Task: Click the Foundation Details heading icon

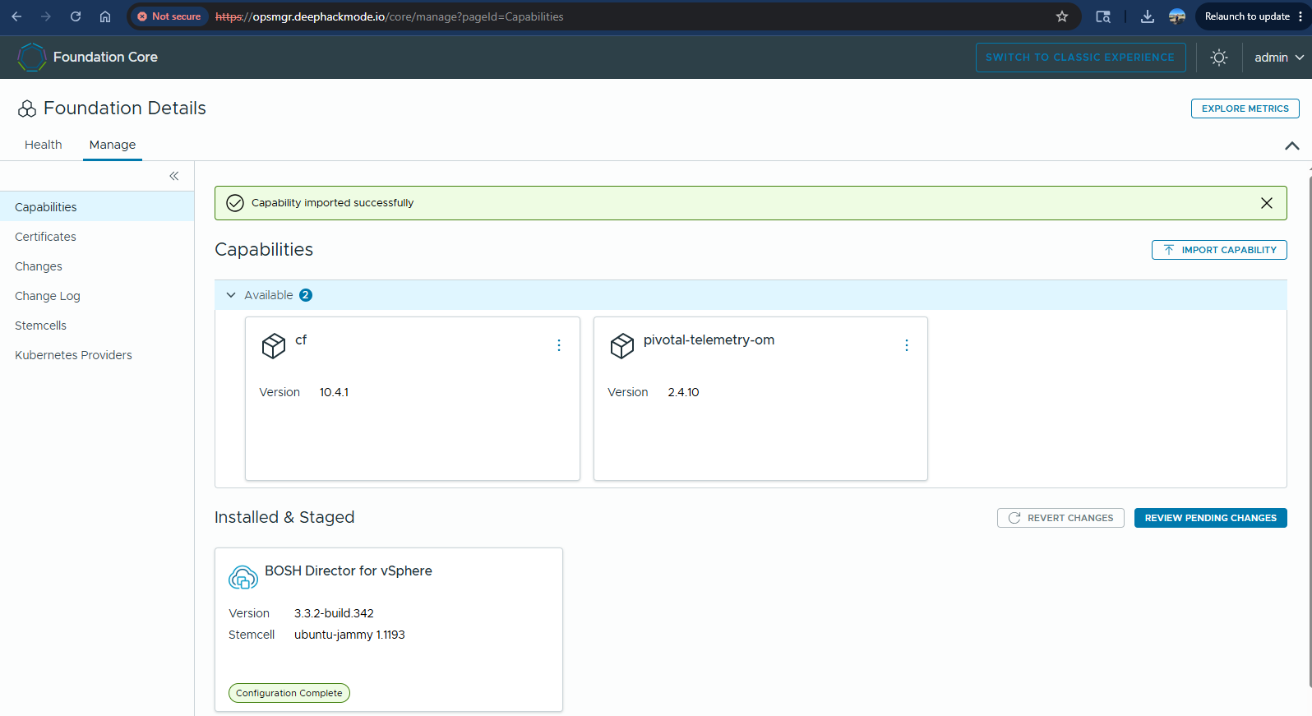Action: click(27, 109)
